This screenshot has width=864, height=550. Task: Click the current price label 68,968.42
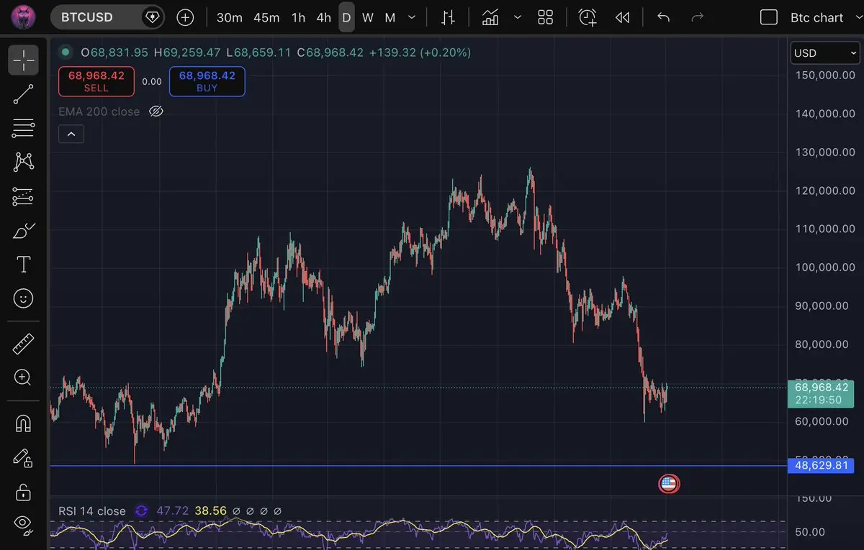822,387
